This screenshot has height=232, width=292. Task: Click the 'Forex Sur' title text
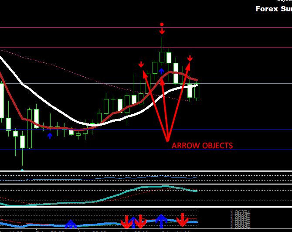[274, 9]
